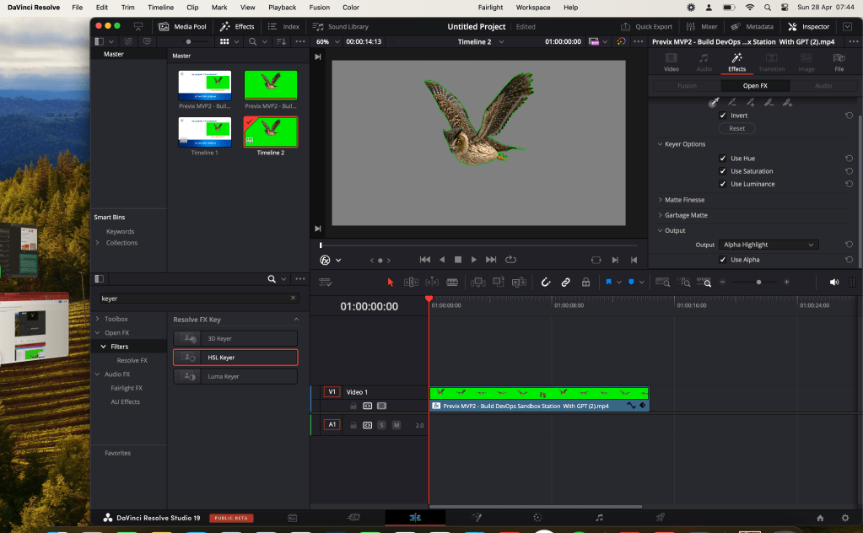
Task: Open macOS Spotlight search
Action: 767,7
